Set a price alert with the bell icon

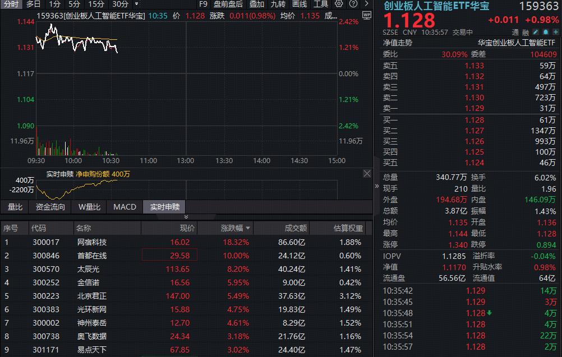tap(545, 32)
